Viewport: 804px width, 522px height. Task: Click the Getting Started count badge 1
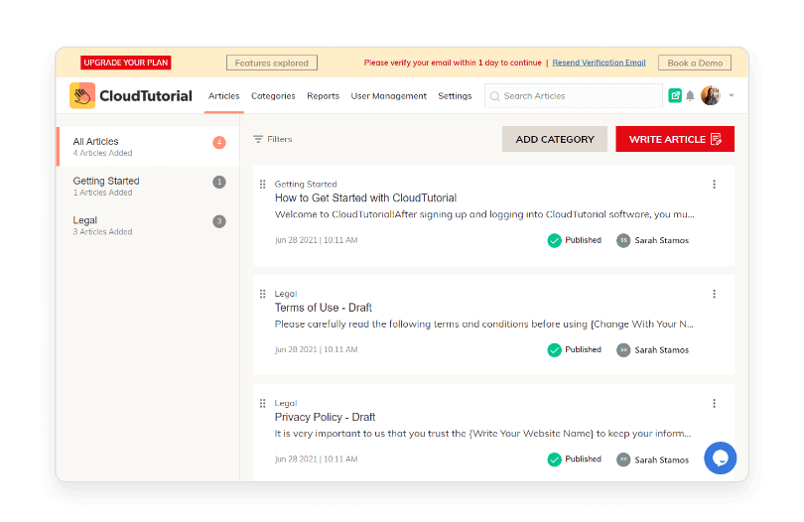click(x=219, y=182)
